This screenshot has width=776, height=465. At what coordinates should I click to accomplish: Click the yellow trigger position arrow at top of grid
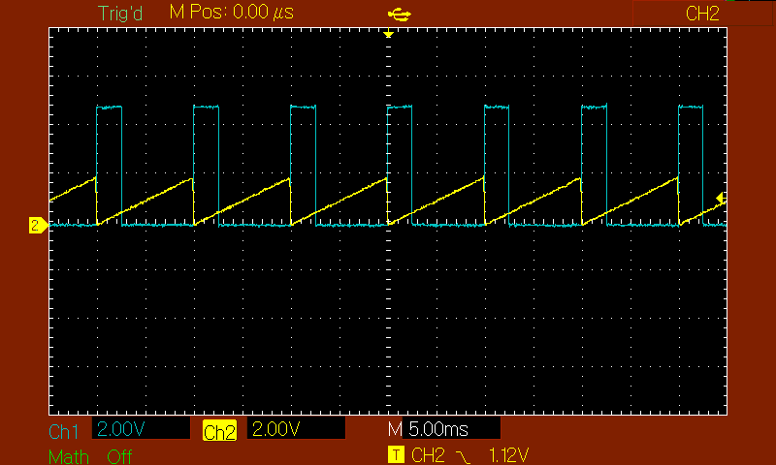coord(389,34)
